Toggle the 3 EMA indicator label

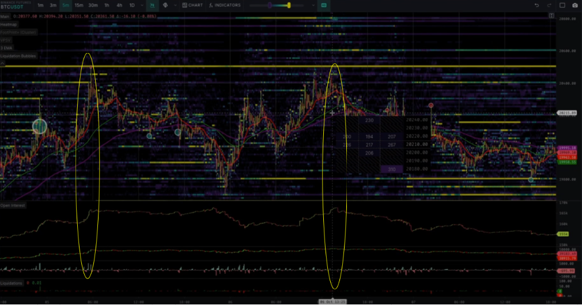click(7, 48)
